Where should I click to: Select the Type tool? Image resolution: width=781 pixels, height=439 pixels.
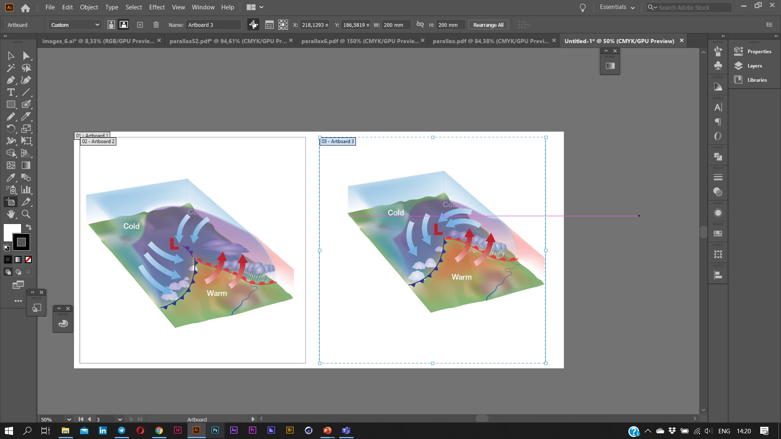tap(11, 92)
